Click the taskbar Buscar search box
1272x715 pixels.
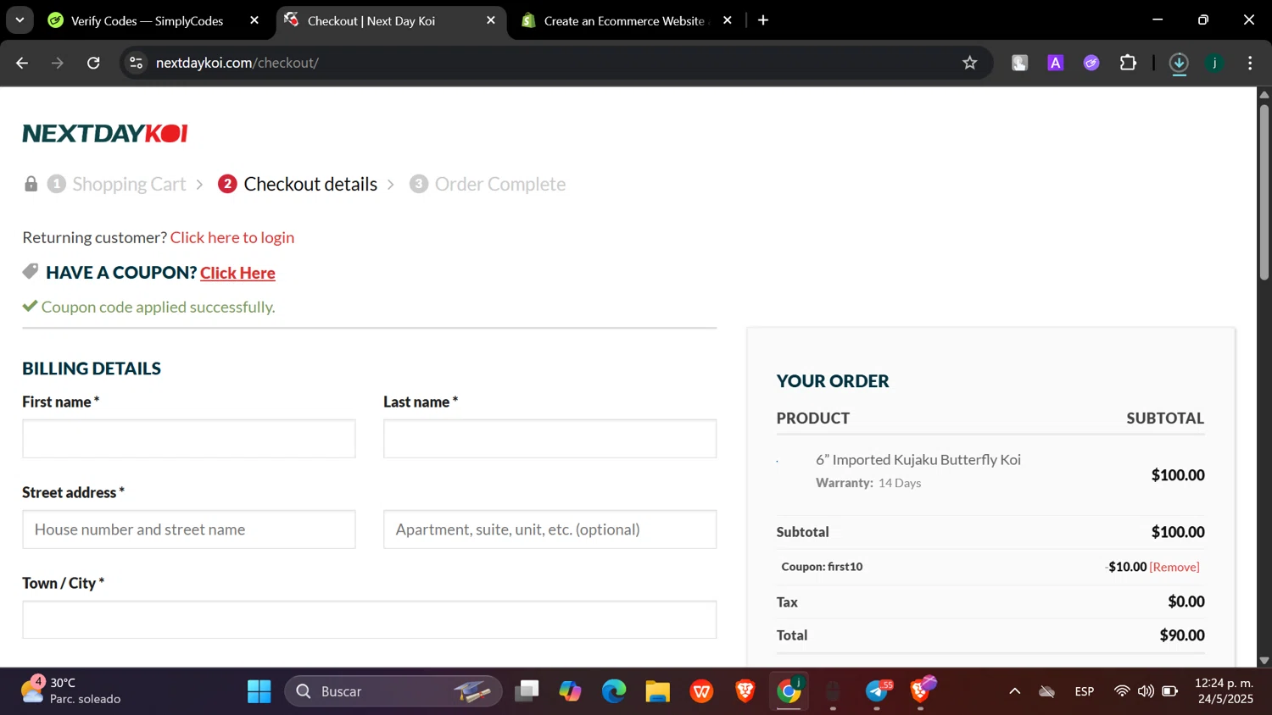pos(393,691)
